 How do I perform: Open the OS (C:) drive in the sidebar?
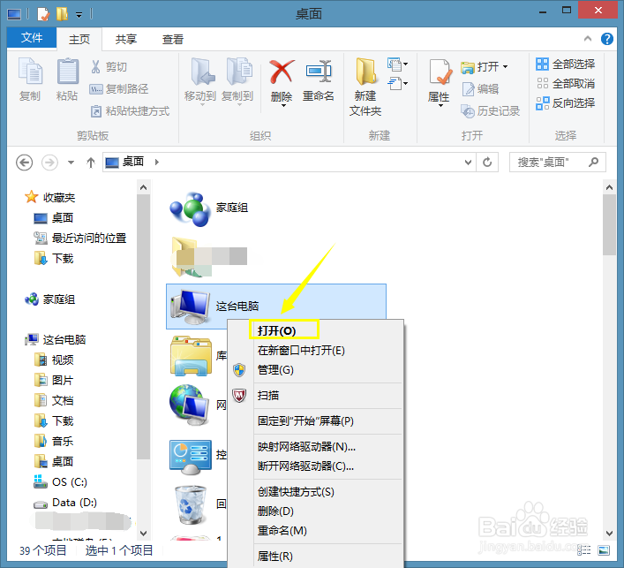61,482
